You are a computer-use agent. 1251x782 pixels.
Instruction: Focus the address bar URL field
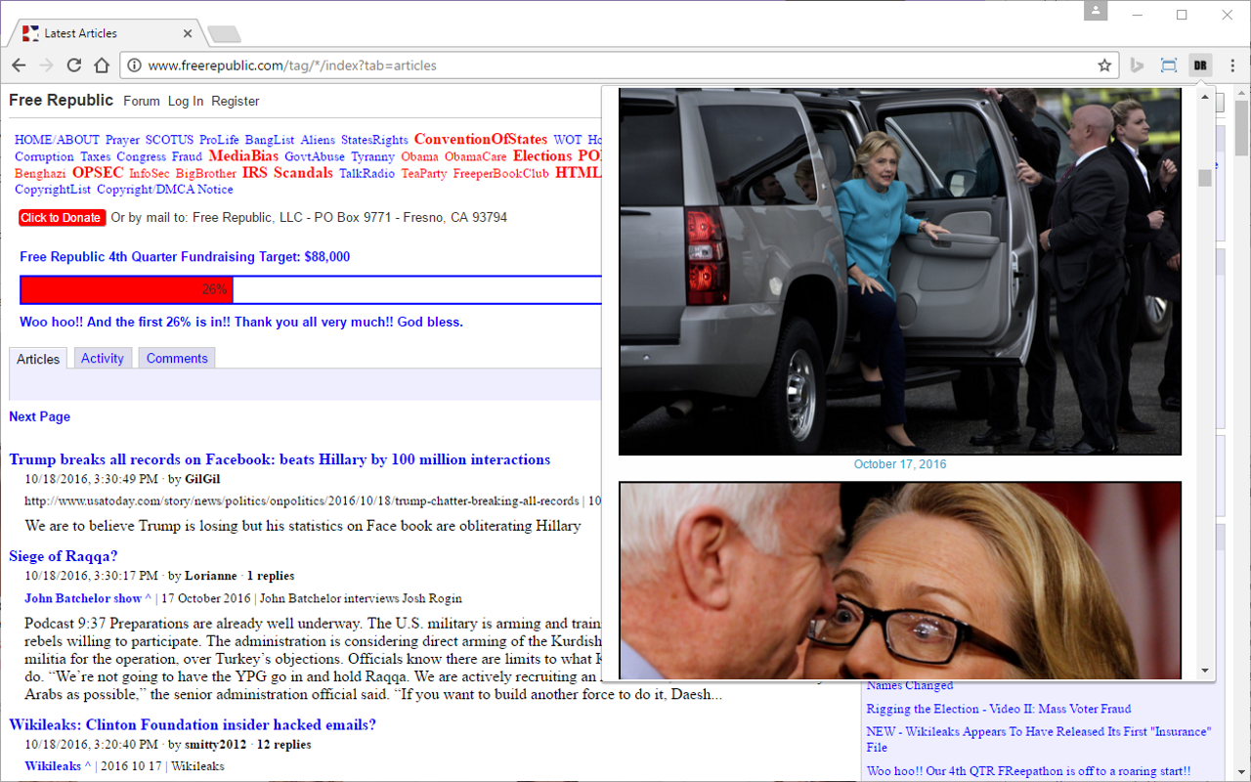coord(619,65)
